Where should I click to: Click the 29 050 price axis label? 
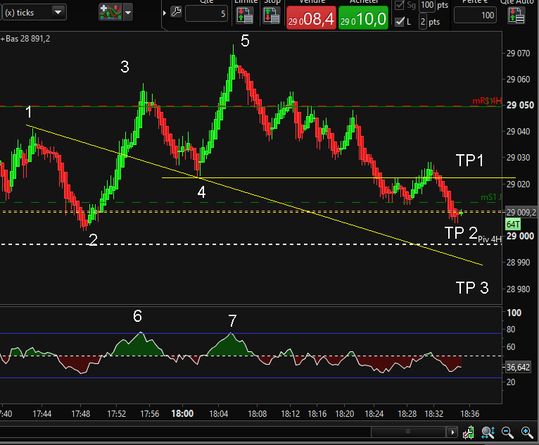[520, 105]
